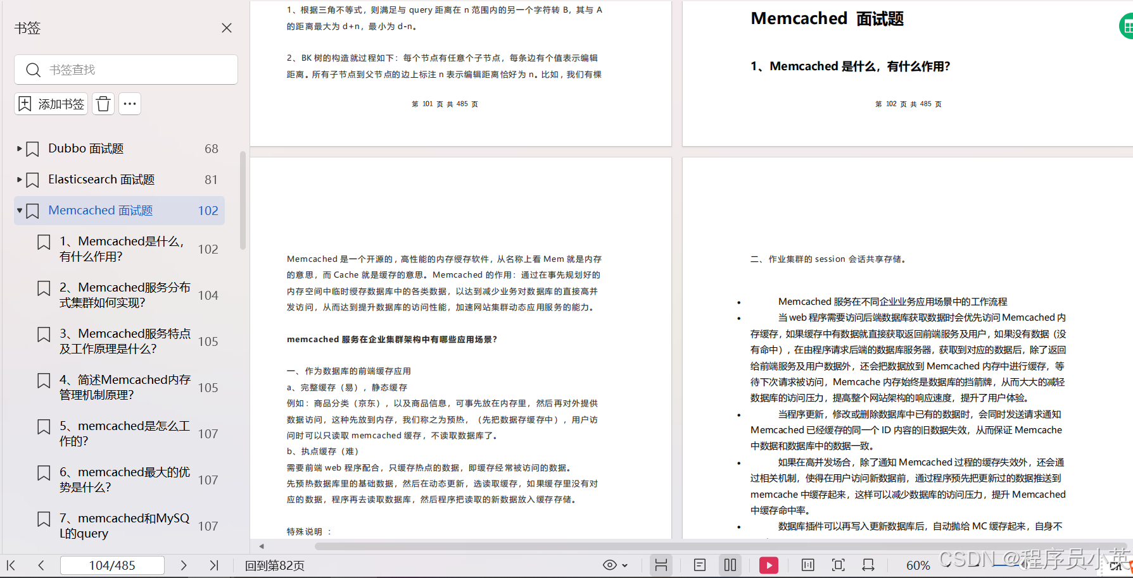Select the fit-to-width toolbar icon
Viewport: 1133px width, 578px height.
tap(868, 565)
